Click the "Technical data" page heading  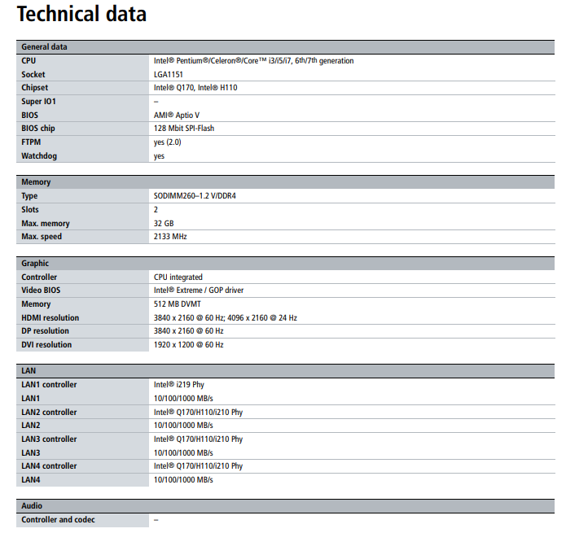[81, 14]
